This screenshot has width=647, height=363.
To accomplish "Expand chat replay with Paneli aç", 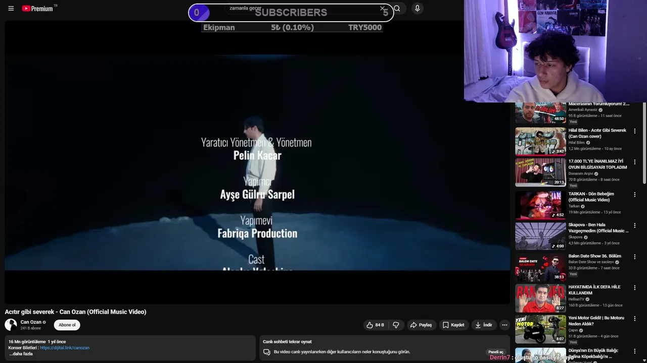I will [496, 352].
